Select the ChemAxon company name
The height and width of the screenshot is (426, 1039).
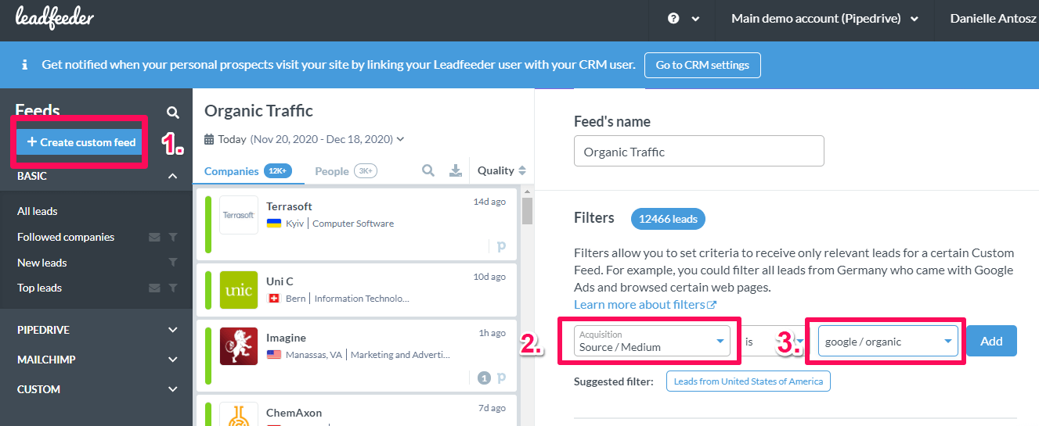point(294,413)
